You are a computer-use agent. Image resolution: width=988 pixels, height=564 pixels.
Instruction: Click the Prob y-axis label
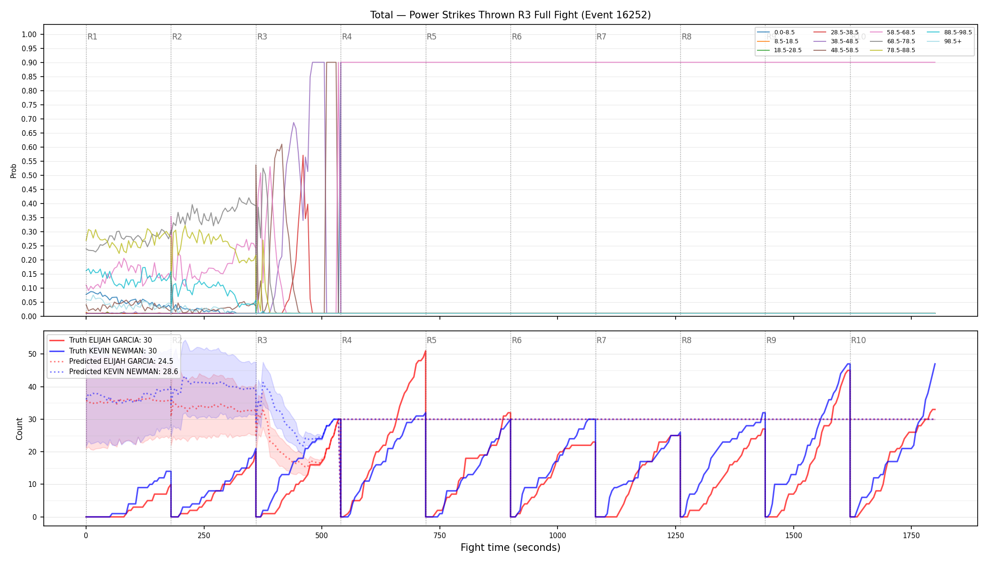(14, 171)
